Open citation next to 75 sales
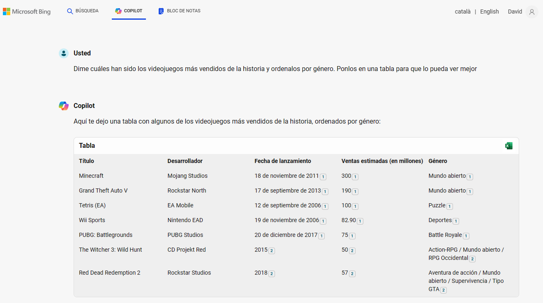 pos(352,236)
